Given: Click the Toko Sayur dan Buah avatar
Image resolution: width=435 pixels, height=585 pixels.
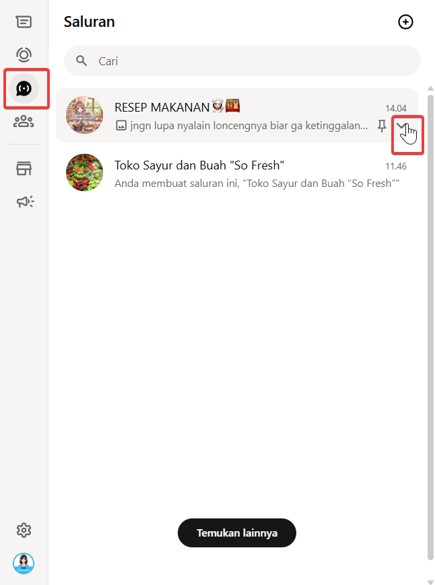Looking at the screenshot, I should pyautogui.click(x=85, y=173).
